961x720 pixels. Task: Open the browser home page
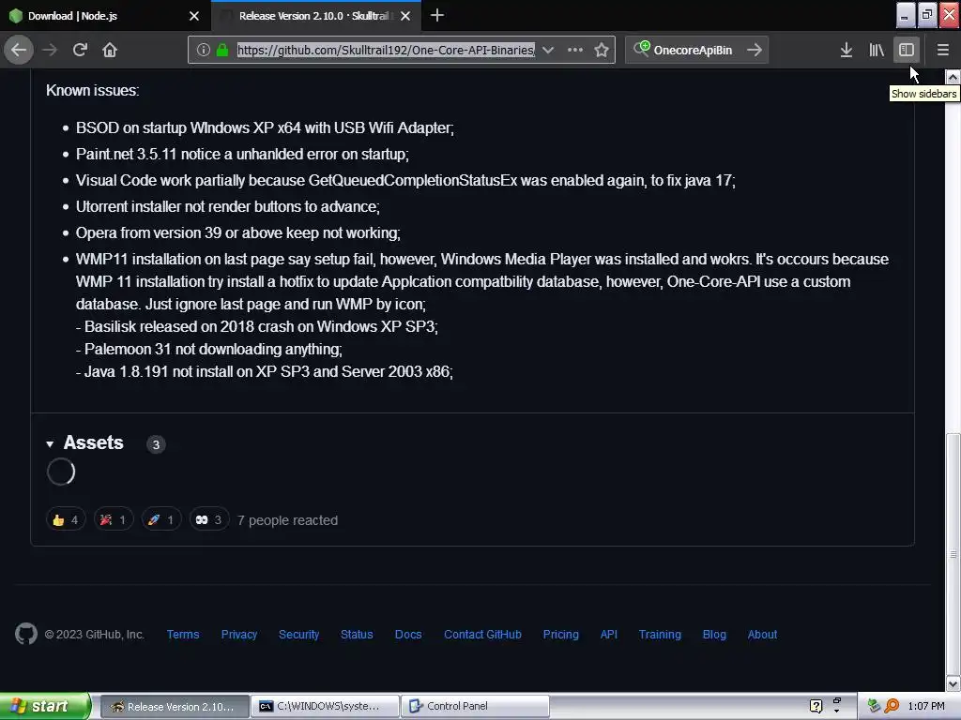point(110,50)
